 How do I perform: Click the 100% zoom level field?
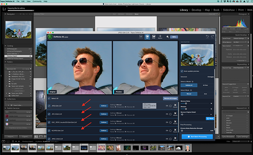pos(174,37)
